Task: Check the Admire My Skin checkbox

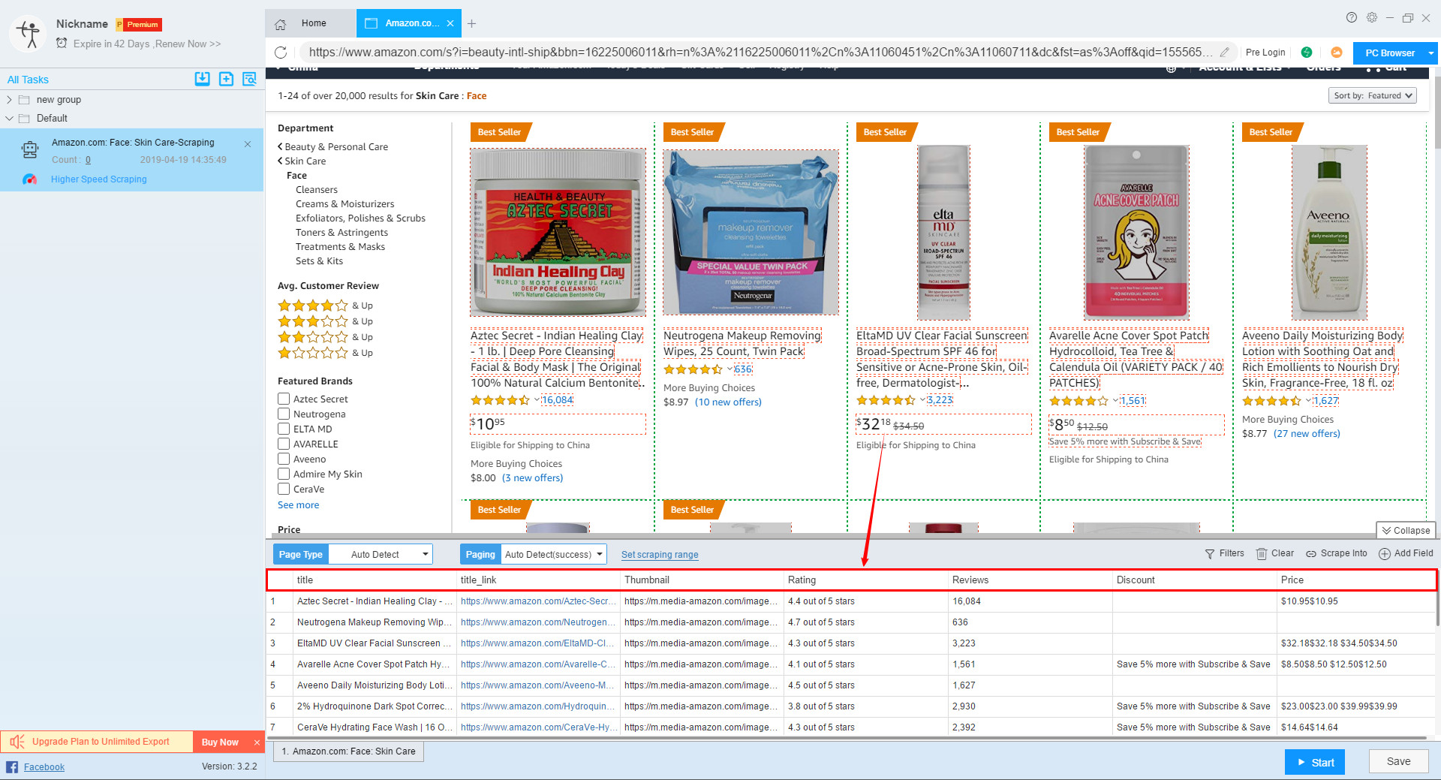Action: (284, 474)
